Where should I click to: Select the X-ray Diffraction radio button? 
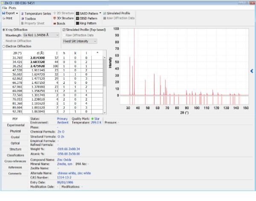(x=4, y=30)
